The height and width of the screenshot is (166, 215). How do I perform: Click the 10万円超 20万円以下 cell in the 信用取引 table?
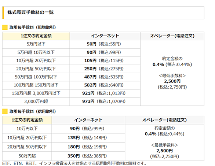click(27, 138)
